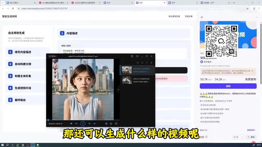
Task: Open the 自主规划生成 header tab
Action: pyautogui.click(x=174, y=16)
